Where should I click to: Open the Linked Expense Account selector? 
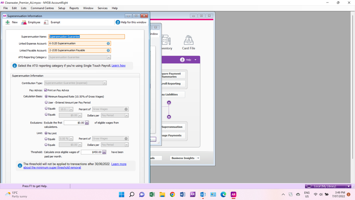click(x=108, y=43)
